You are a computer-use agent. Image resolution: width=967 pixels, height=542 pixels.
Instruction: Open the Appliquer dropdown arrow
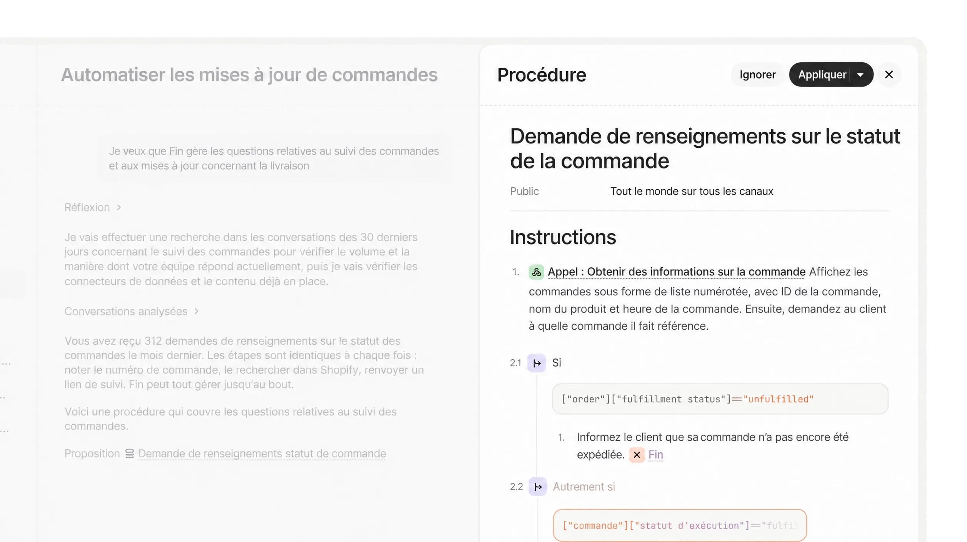click(x=860, y=75)
